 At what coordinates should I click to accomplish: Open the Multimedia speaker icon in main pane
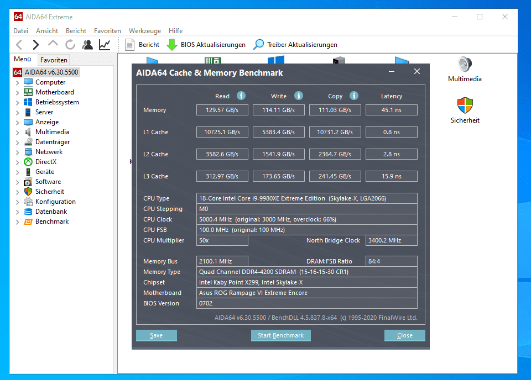pyautogui.click(x=465, y=64)
